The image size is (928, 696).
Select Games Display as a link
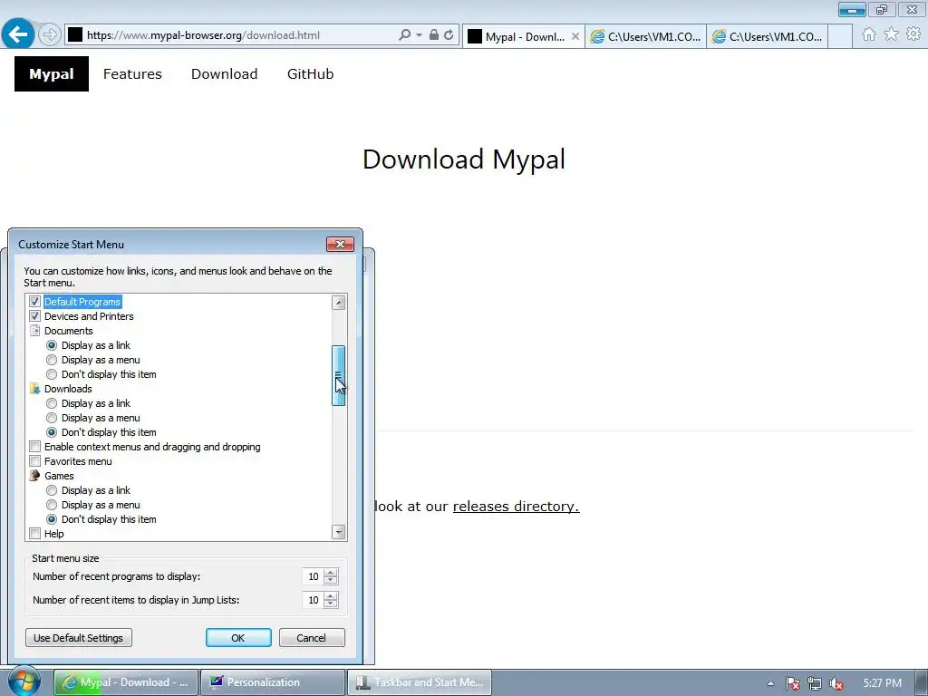coord(52,490)
